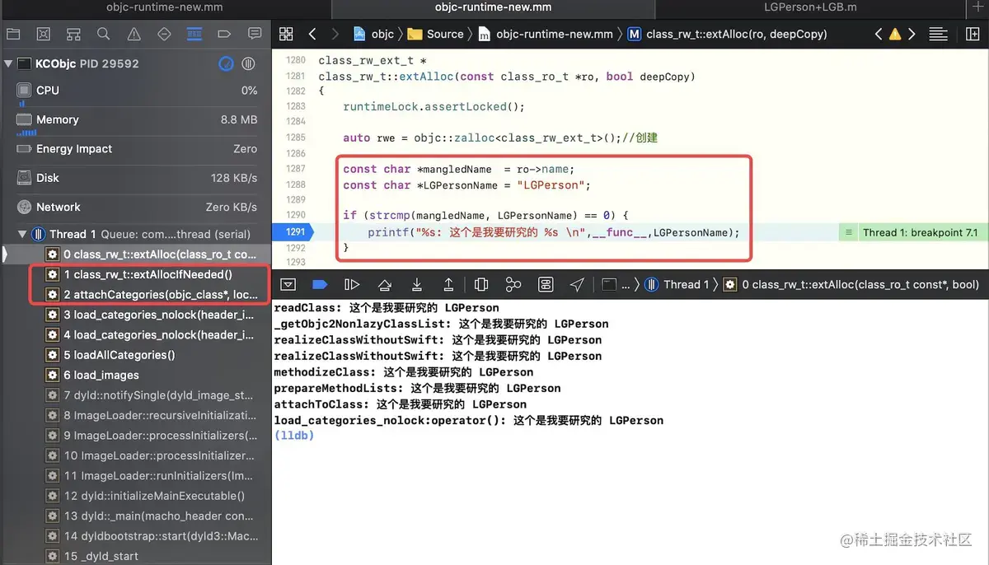The image size is (989, 565).
Task: Select frame 2 attachCategories
Action: (136, 295)
